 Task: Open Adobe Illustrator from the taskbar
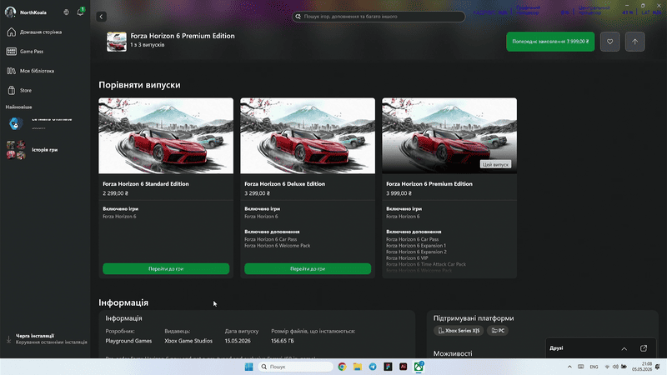tap(404, 367)
